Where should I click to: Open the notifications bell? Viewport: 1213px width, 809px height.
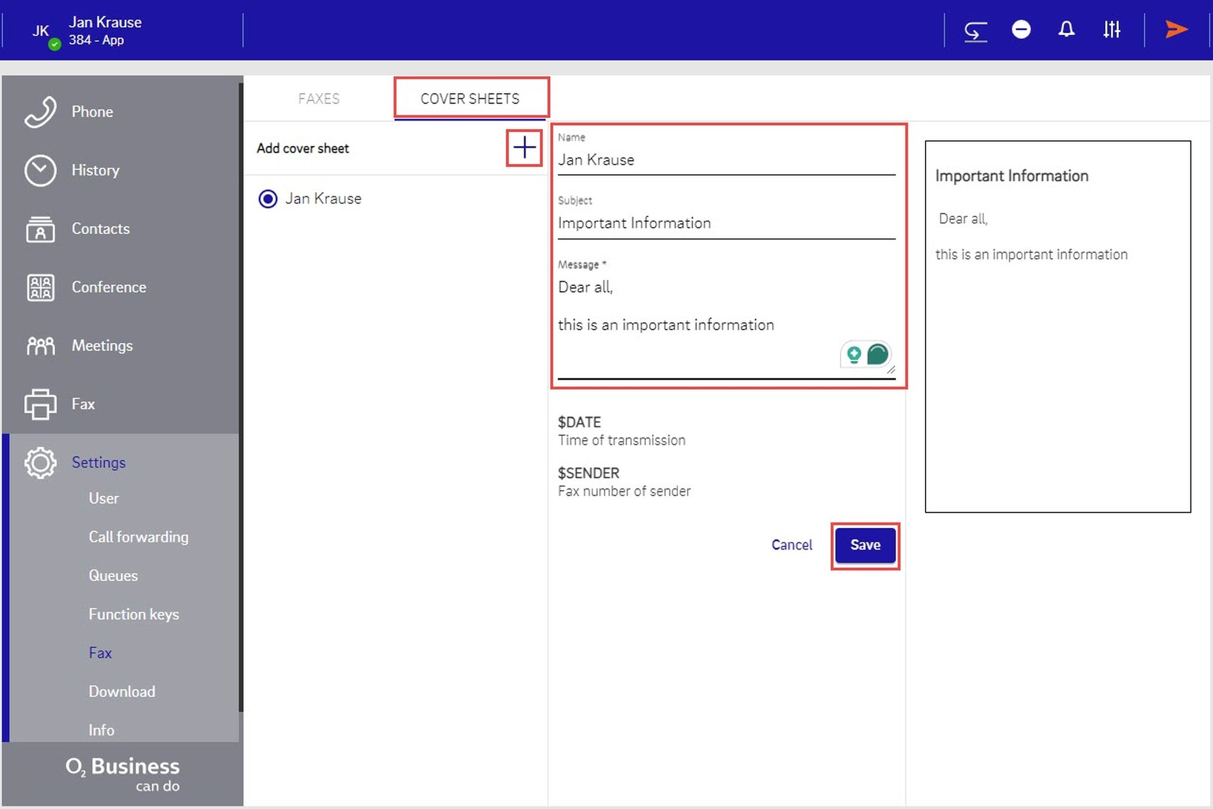[x=1066, y=30]
